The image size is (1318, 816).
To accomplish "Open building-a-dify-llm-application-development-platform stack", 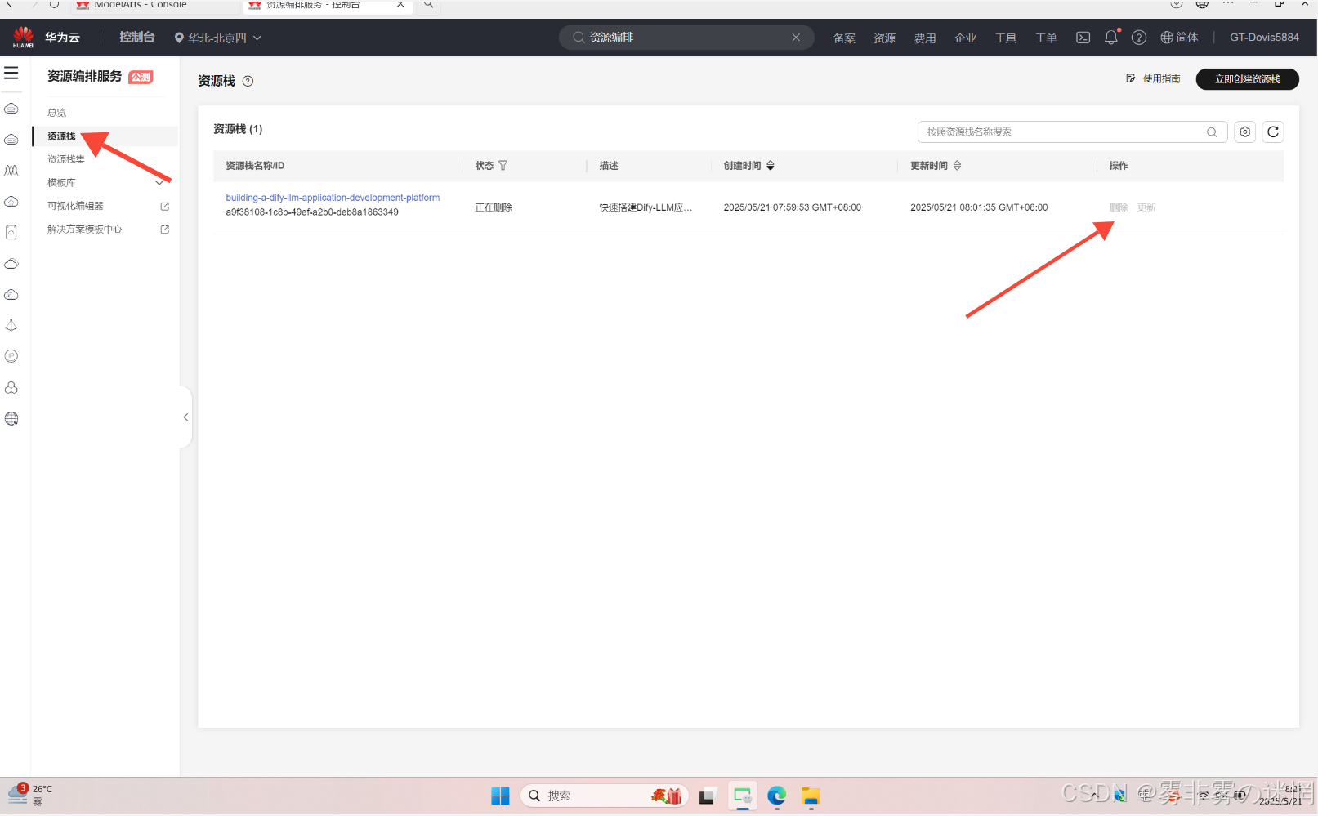I will coord(333,198).
